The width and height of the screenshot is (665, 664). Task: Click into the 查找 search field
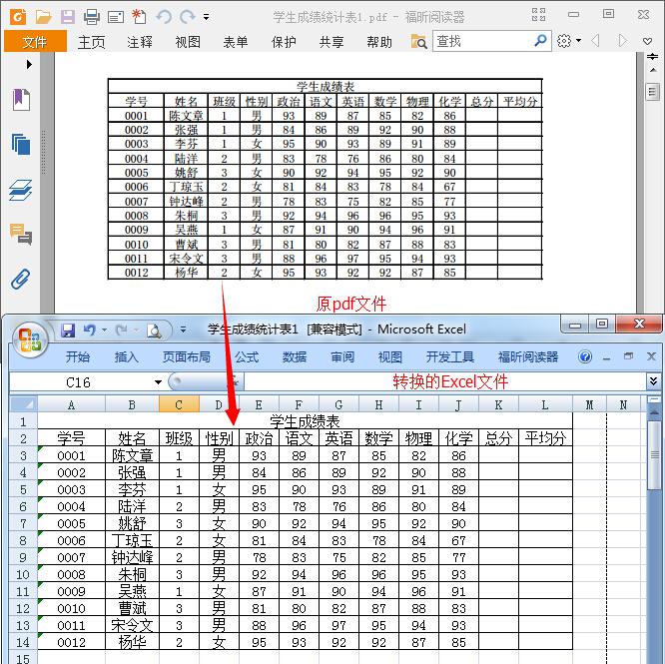coord(483,41)
